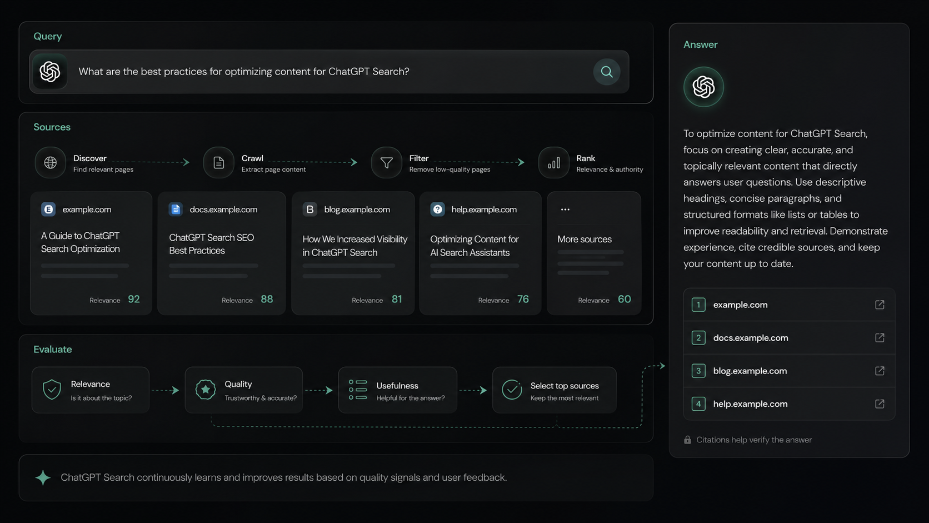The image size is (929, 523).
Task: Click the 'Crawl' step label
Action: (x=252, y=158)
